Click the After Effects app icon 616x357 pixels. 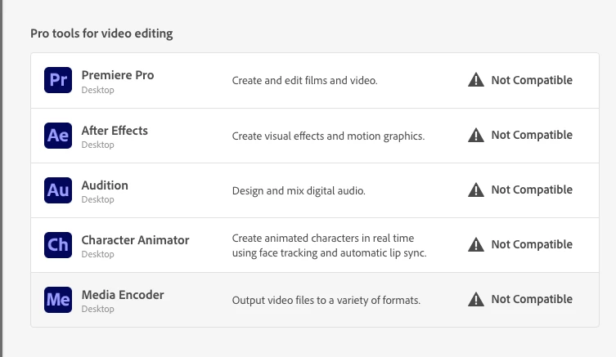click(x=58, y=136)
